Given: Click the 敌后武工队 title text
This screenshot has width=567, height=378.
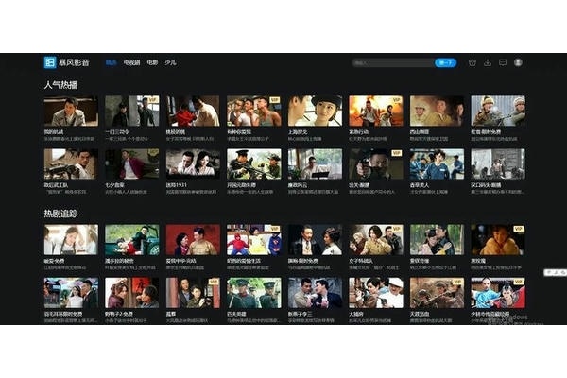Looking at the screenshot, I should click(x=56, y=185).
